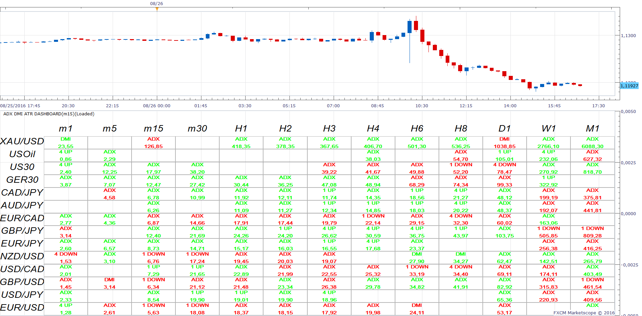Select the m5 column header

tap(110, 128)
